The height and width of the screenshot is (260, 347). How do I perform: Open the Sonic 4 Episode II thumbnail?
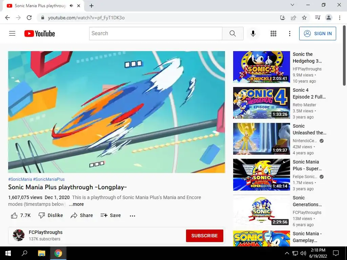(x=261, y=103)
